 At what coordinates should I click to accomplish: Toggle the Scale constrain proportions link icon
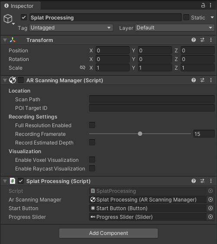pyautogui.click(x=83, y=67)
